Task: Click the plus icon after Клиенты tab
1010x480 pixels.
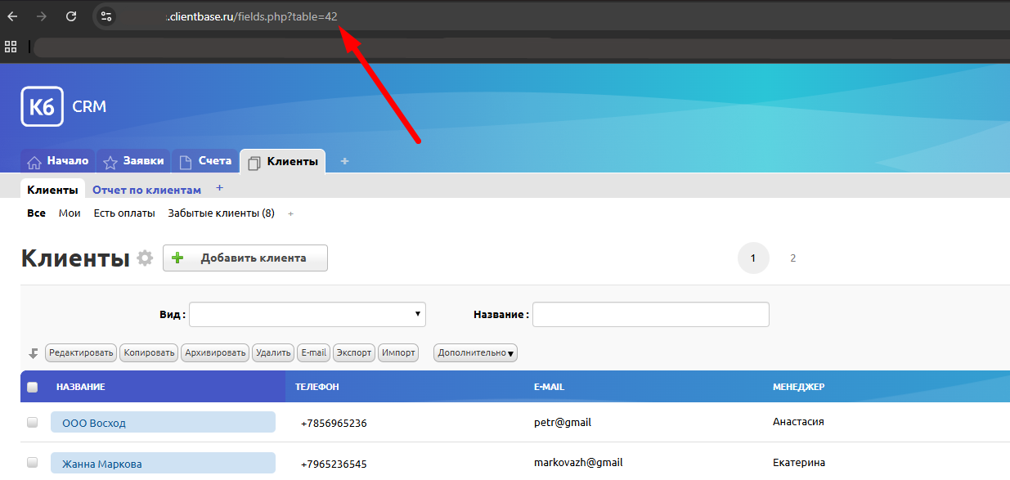Action: click(x=344, y=161)
